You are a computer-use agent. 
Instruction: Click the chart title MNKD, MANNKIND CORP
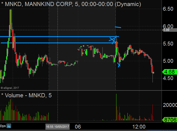click(39, 4)
